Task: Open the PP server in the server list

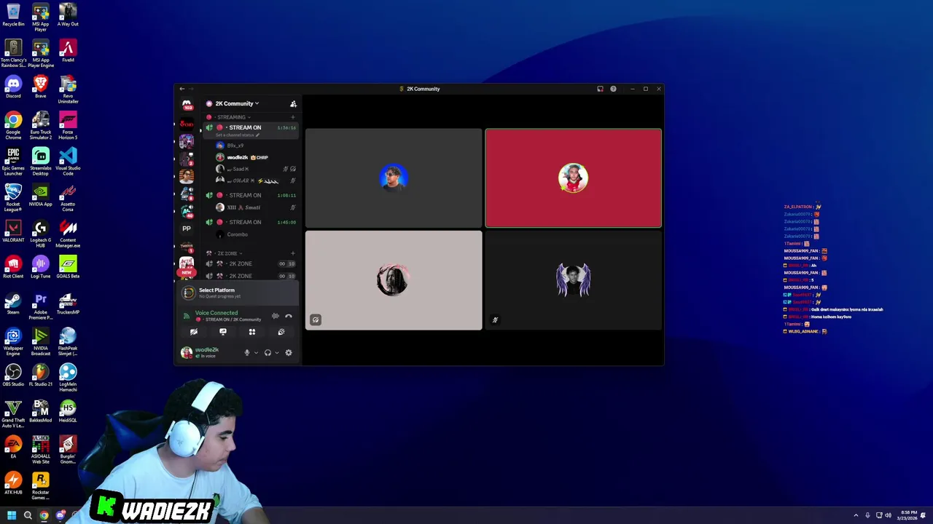Action: click(x=187, y=229)
